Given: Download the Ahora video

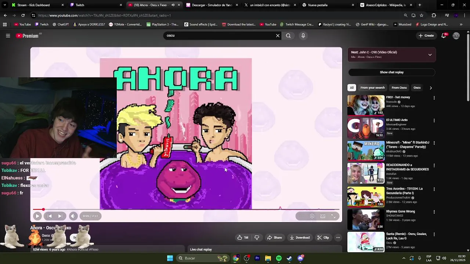Looking at the screenshot, I should (300, 238).
